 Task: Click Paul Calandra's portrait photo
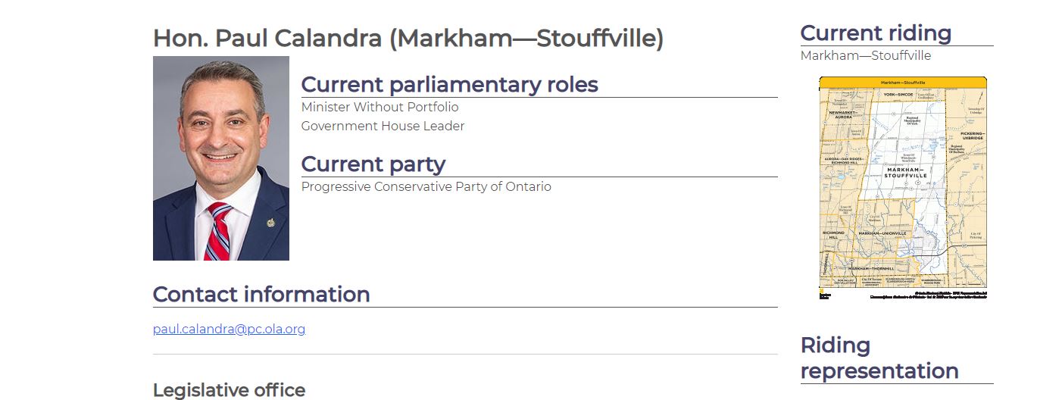(221, 158)
